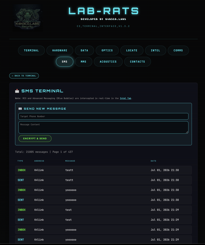Select the INBOX yoooooo row dated 21:30
This screenshot has height=245, width=205.
(103, 190)
